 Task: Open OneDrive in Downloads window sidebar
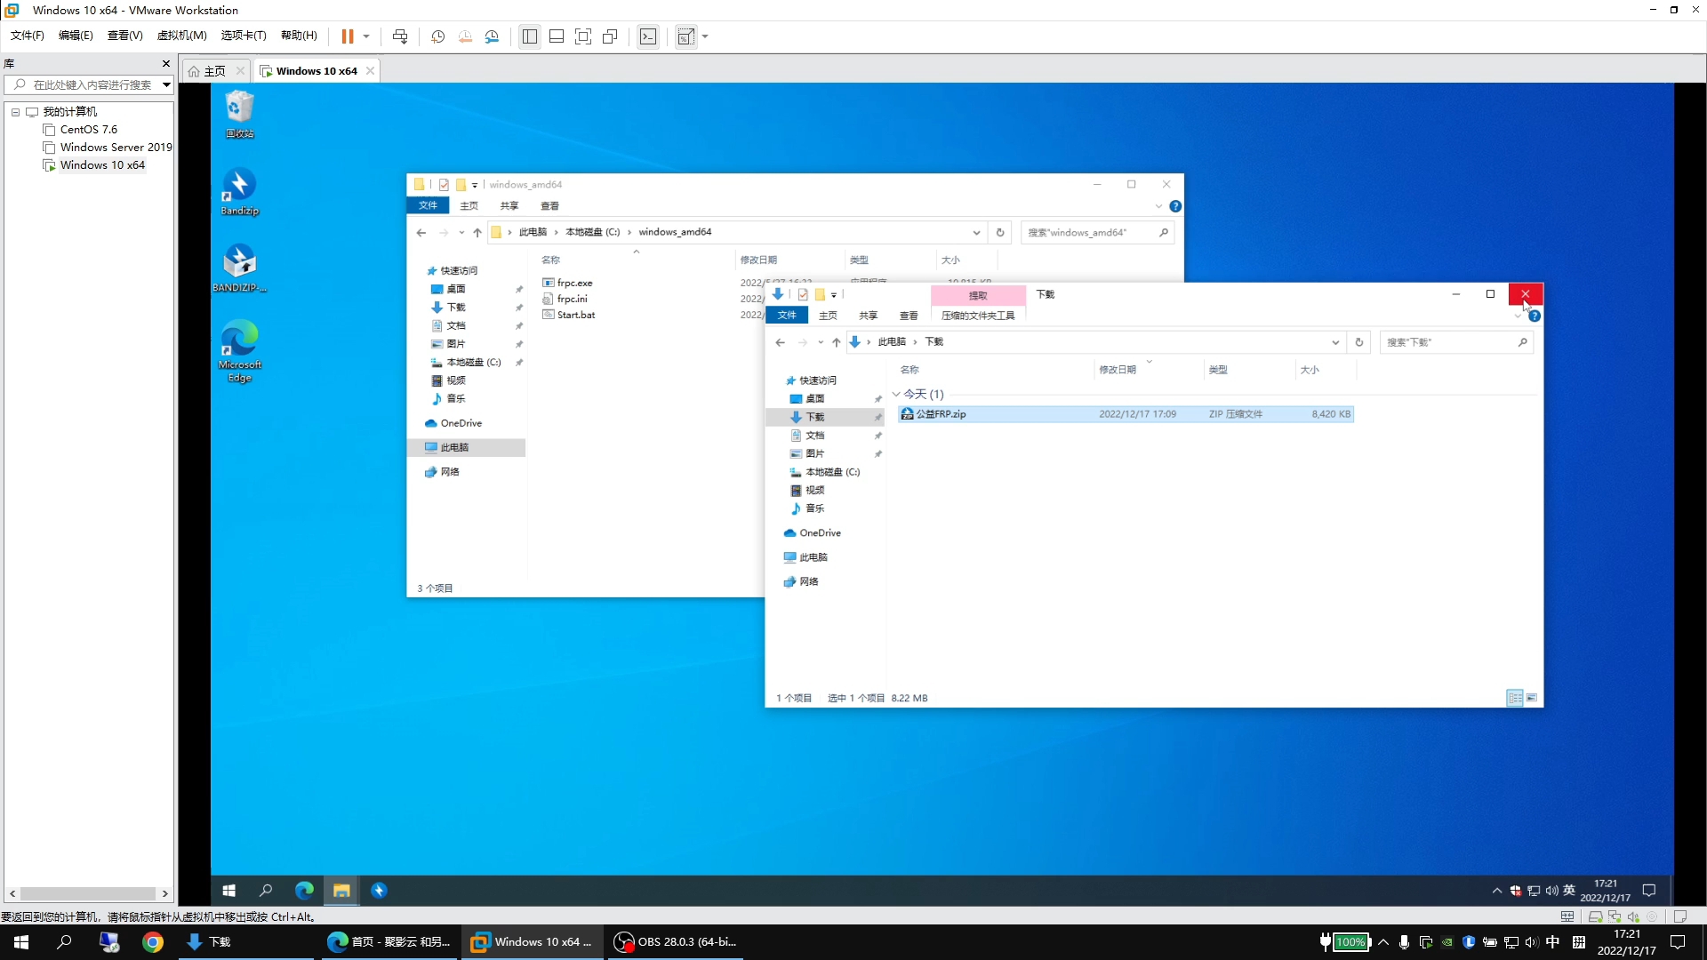click(820, 533)
